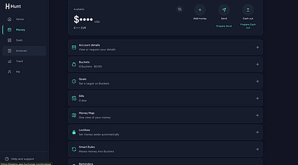Click the Prepare Send link
This screenshot has height=165, width=298.
tap(224, 26)
